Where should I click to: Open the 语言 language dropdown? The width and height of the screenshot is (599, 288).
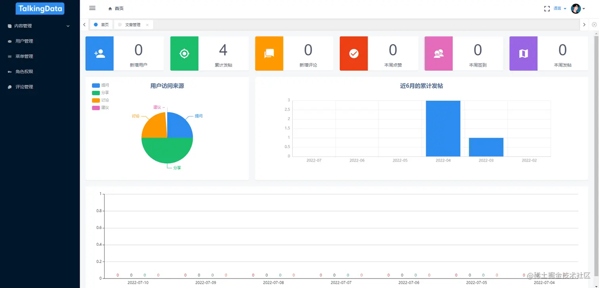coord(560,8)
